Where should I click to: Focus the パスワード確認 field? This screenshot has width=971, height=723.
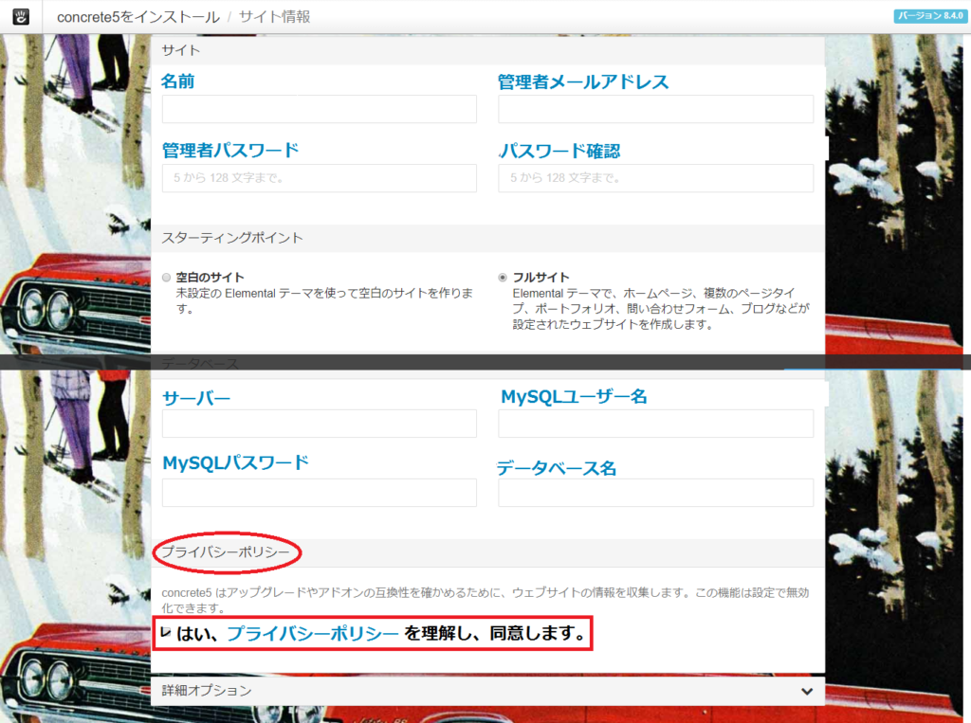655,178
